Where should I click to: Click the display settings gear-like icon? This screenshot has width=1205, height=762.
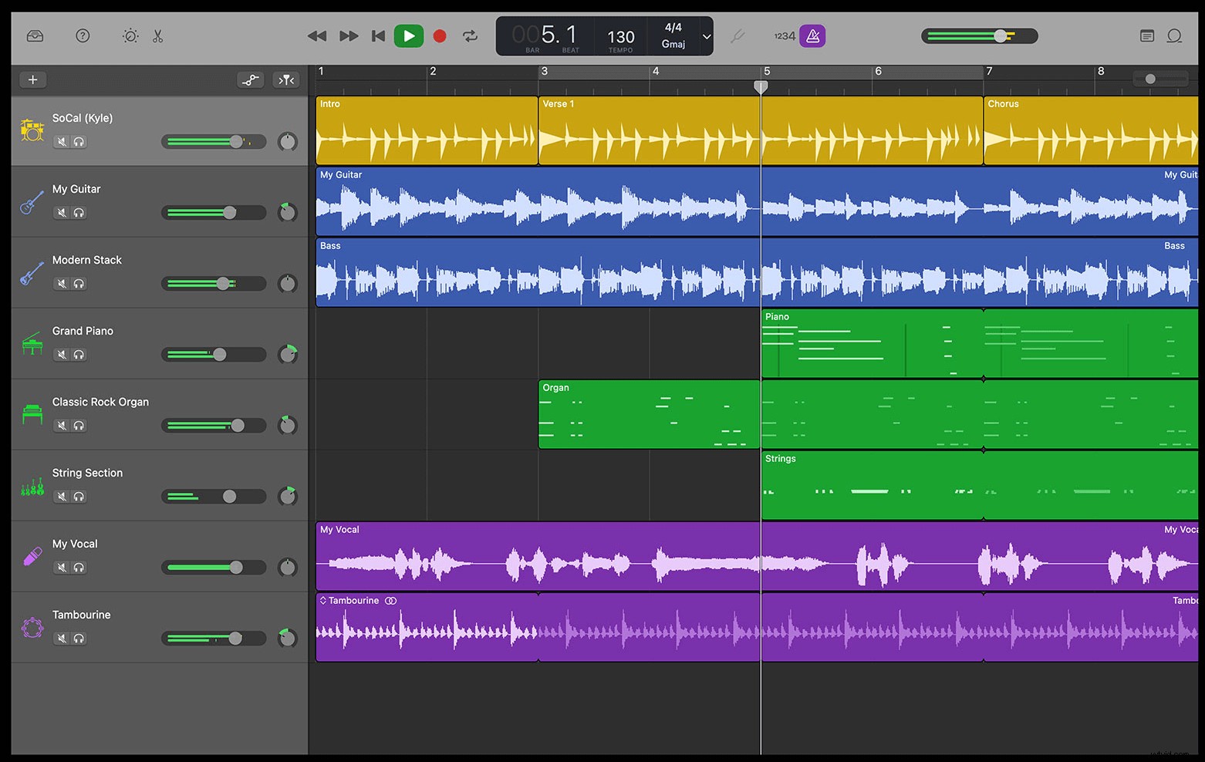coord(130,35)
